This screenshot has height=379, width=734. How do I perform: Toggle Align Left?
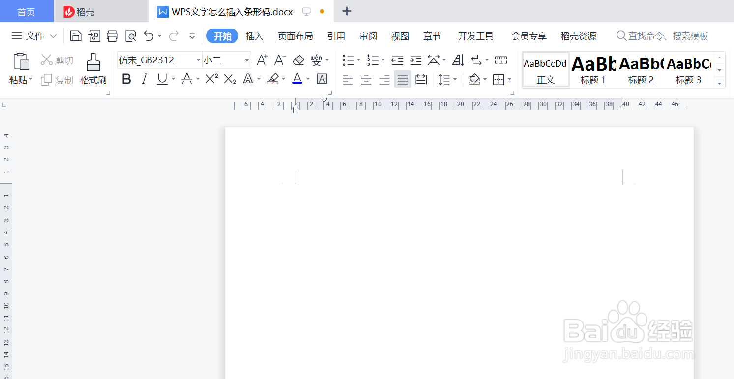tap(348, 79)
